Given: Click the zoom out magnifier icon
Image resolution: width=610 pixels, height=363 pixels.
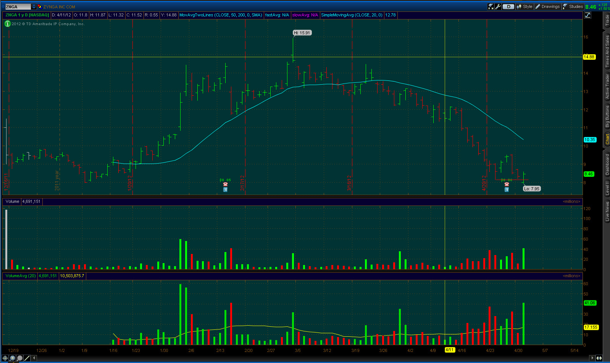Looking at the screenshot, I should tap(19, 358).
